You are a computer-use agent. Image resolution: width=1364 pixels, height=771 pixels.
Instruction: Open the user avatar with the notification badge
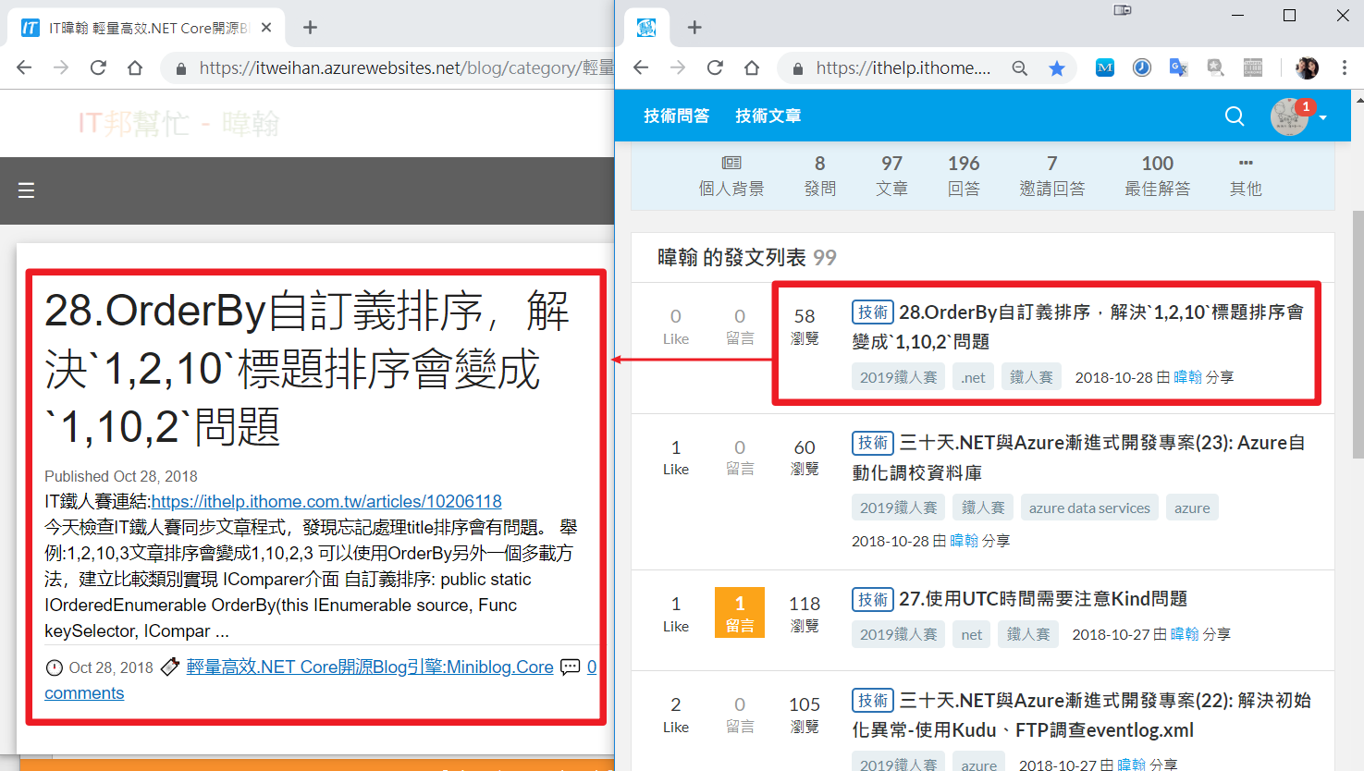pyautogui.click(x=1290, y=116)
